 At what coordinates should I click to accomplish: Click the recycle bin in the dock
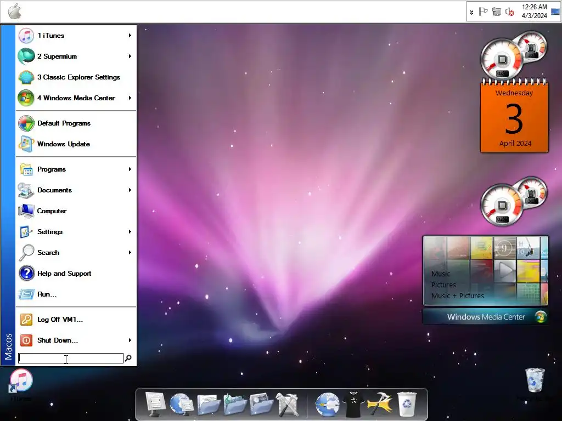(x=407, y=404)
